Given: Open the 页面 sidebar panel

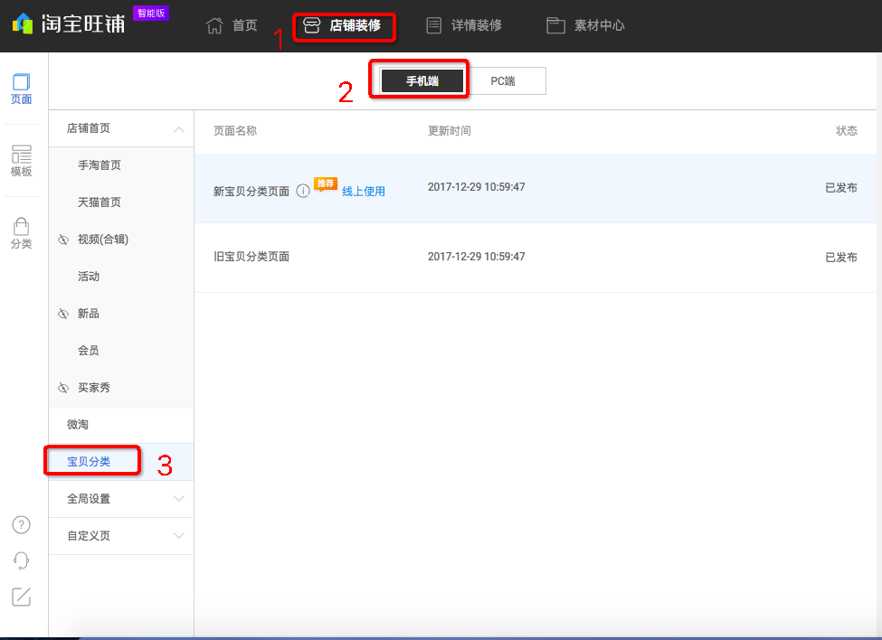Looking at the screenshot, I should tap(22, 89).
